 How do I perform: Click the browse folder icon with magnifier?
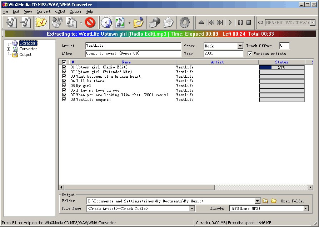pos(265,201)
